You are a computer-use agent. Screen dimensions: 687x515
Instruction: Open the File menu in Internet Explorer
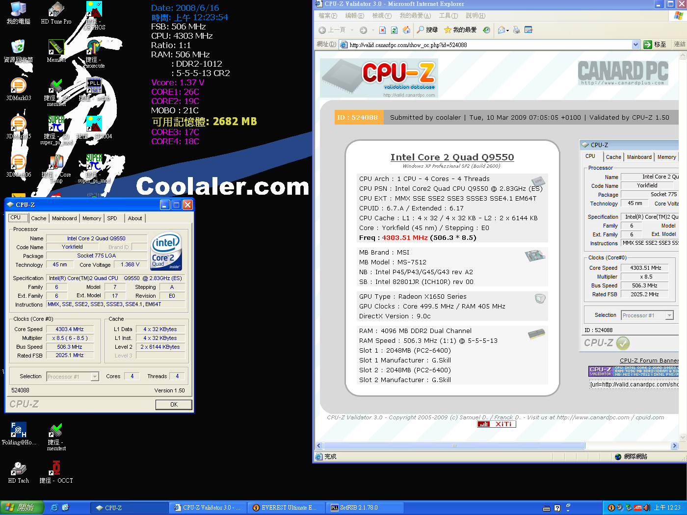pyautogui.click(x=328, y=16)
